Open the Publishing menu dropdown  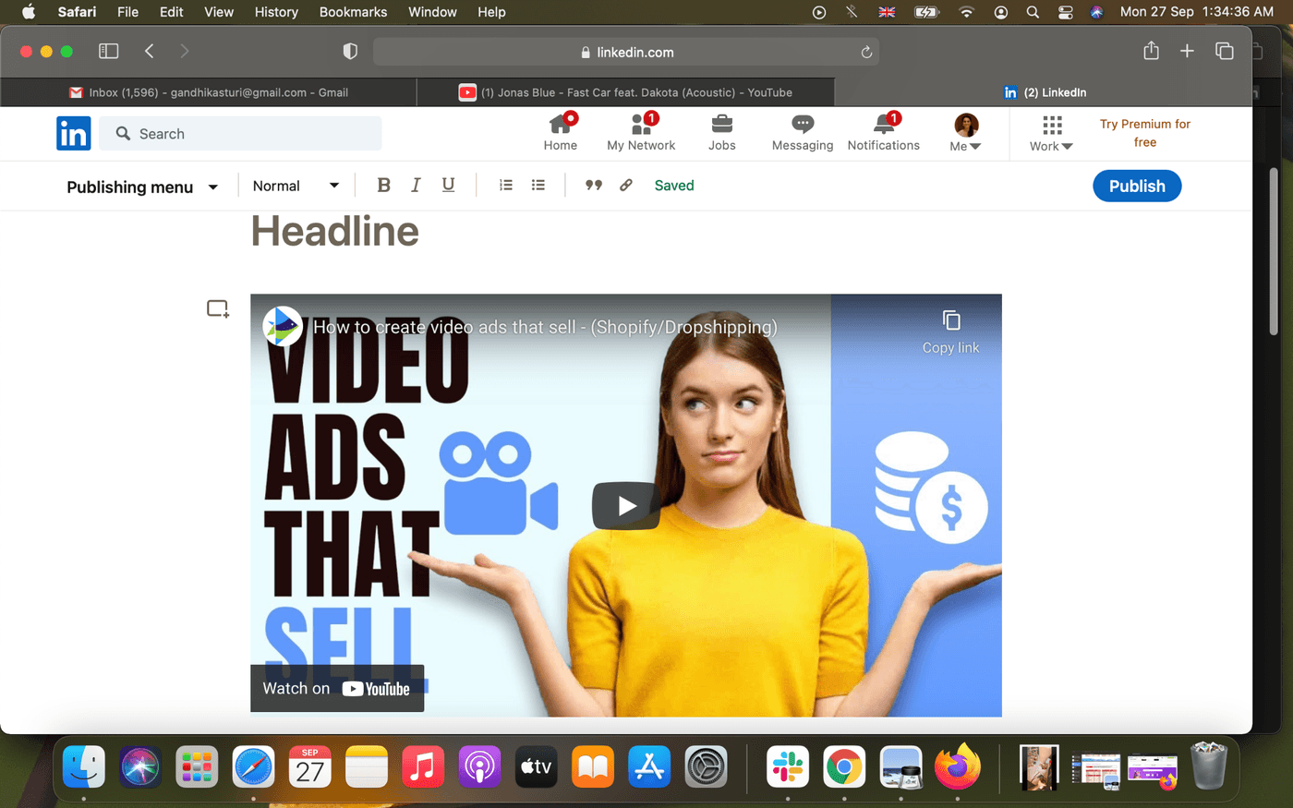pyautogui.click(x=142, y=187)
